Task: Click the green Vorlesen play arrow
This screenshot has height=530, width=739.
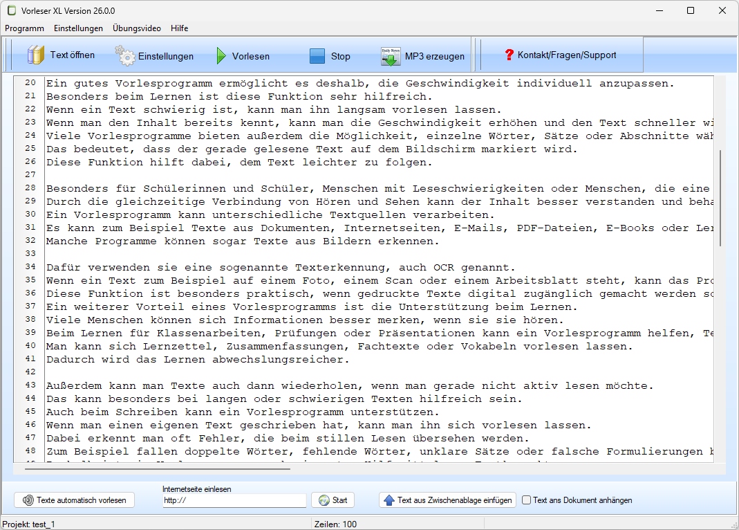Action: (x=221, y=55)
